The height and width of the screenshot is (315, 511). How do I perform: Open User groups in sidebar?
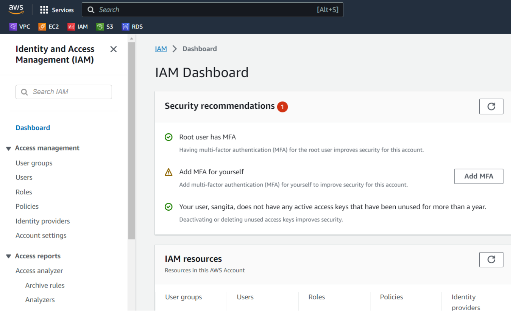pos(34,163)
